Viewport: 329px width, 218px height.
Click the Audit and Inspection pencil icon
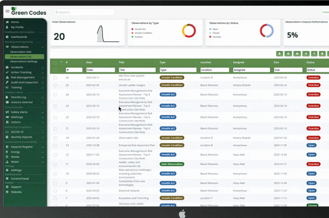(7, 82)
